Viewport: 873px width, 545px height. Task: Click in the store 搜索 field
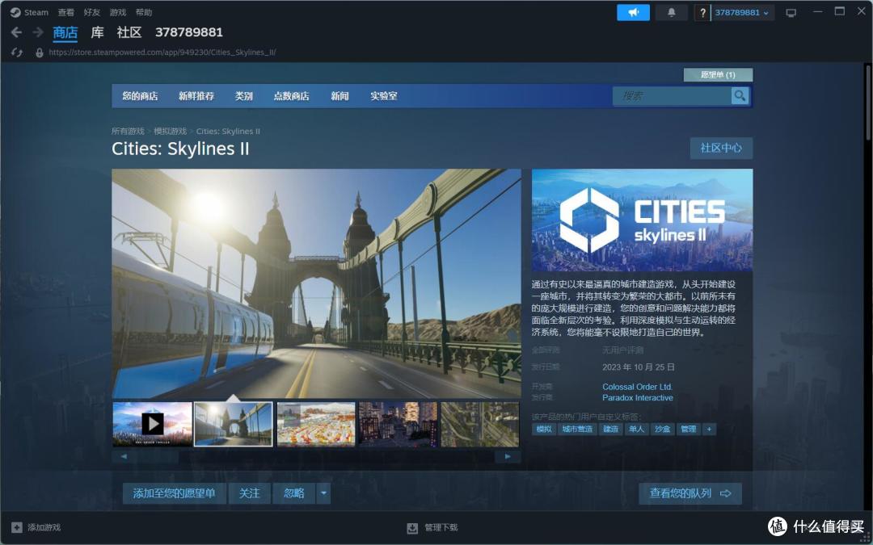672,95
